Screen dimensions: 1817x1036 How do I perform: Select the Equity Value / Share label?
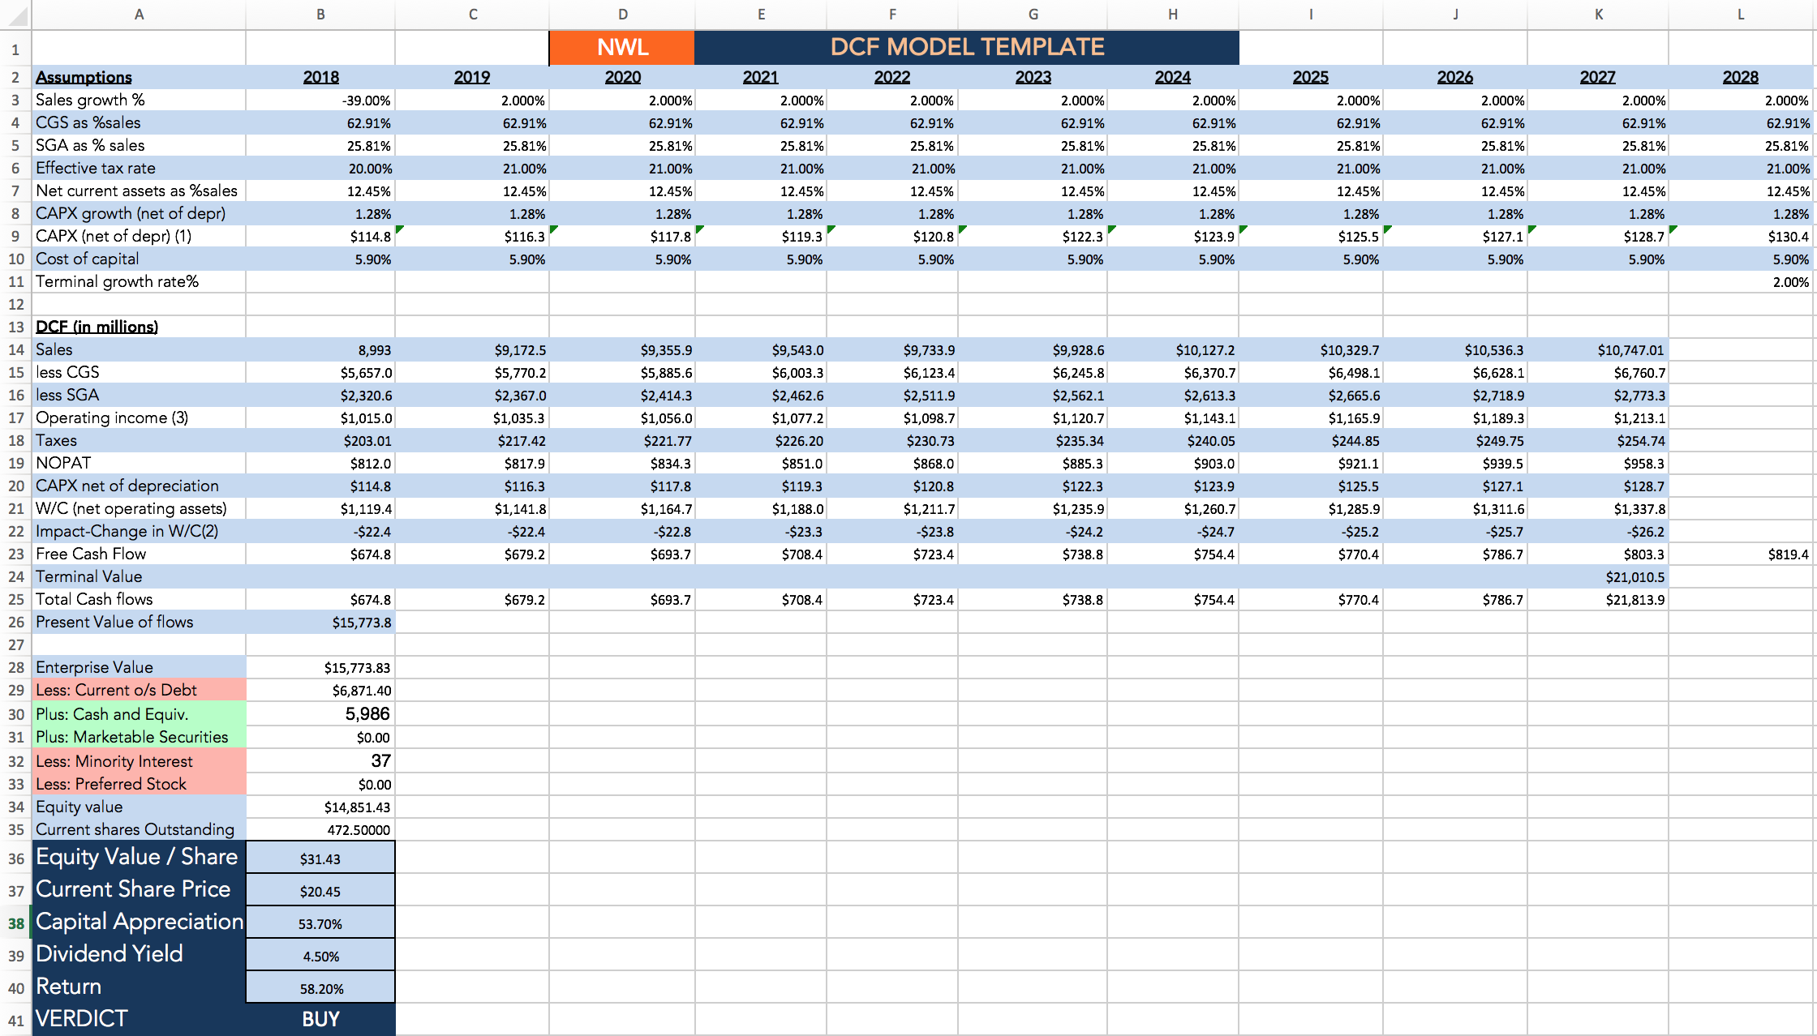[139, 857]
